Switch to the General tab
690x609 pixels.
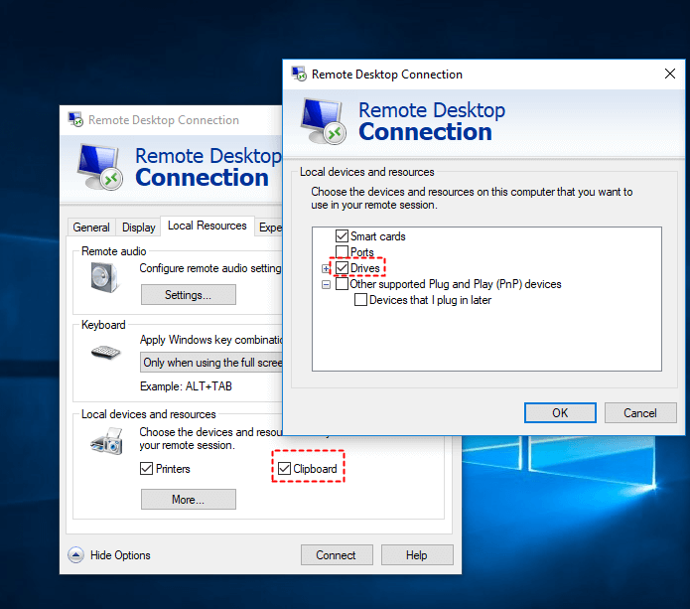pyautogui.click(x=91, y=228)
